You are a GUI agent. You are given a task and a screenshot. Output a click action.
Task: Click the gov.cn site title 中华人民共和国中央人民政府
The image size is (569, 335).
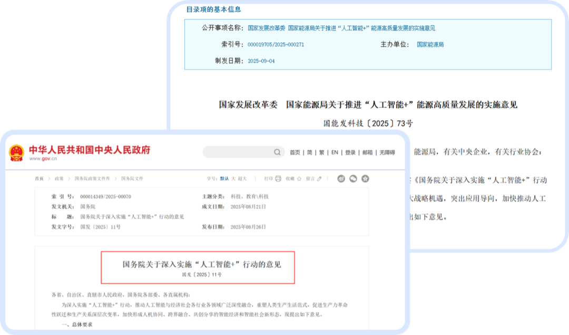pos(90,150)
